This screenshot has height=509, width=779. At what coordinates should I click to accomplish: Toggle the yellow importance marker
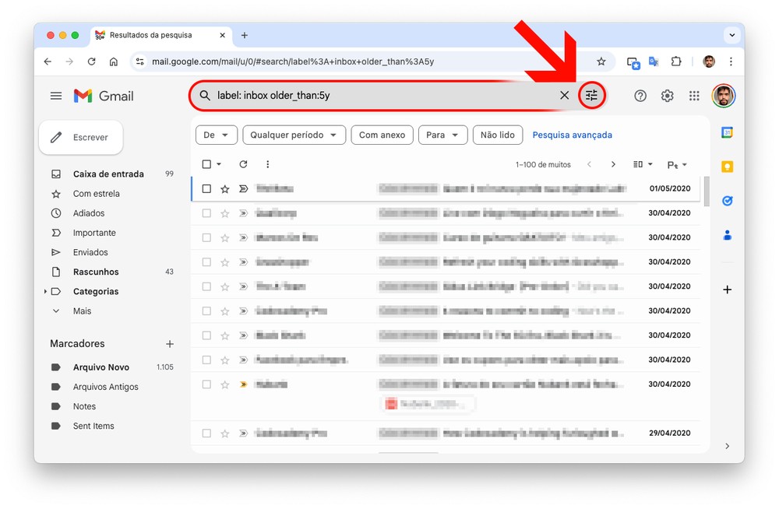tap(243, 384)
